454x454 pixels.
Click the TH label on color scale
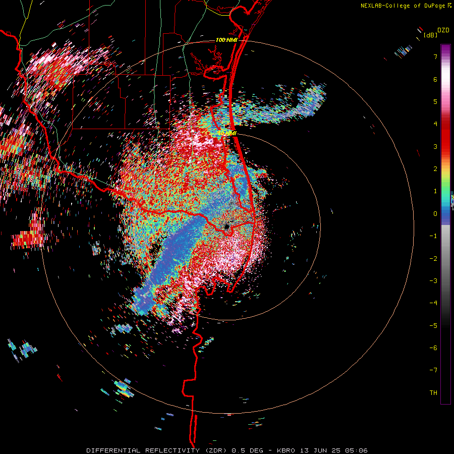(433, 392)
